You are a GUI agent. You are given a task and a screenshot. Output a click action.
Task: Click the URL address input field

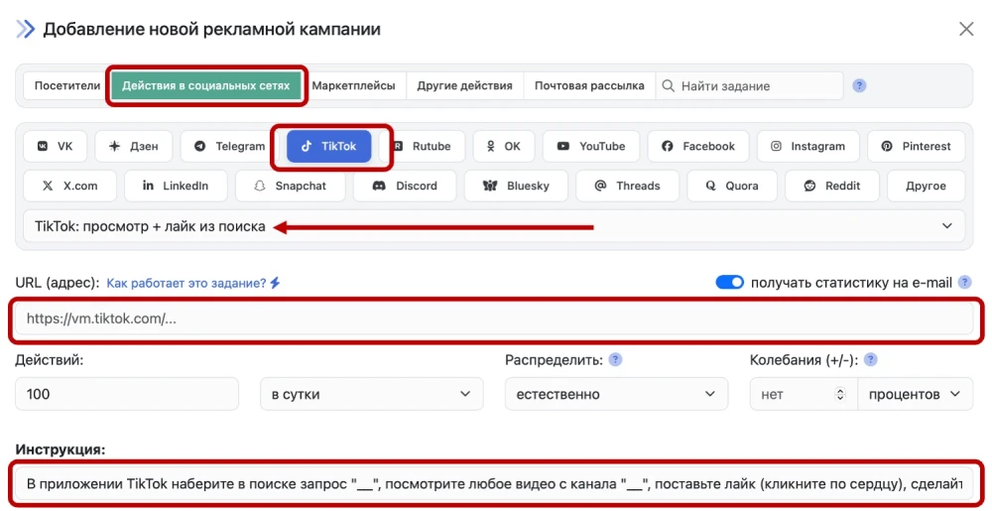496,319
